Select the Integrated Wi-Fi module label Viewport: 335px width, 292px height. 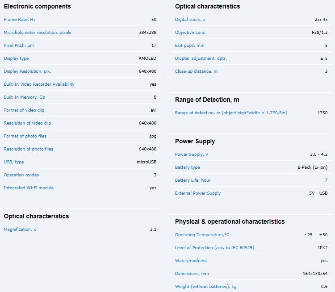(x=29, y=188)
